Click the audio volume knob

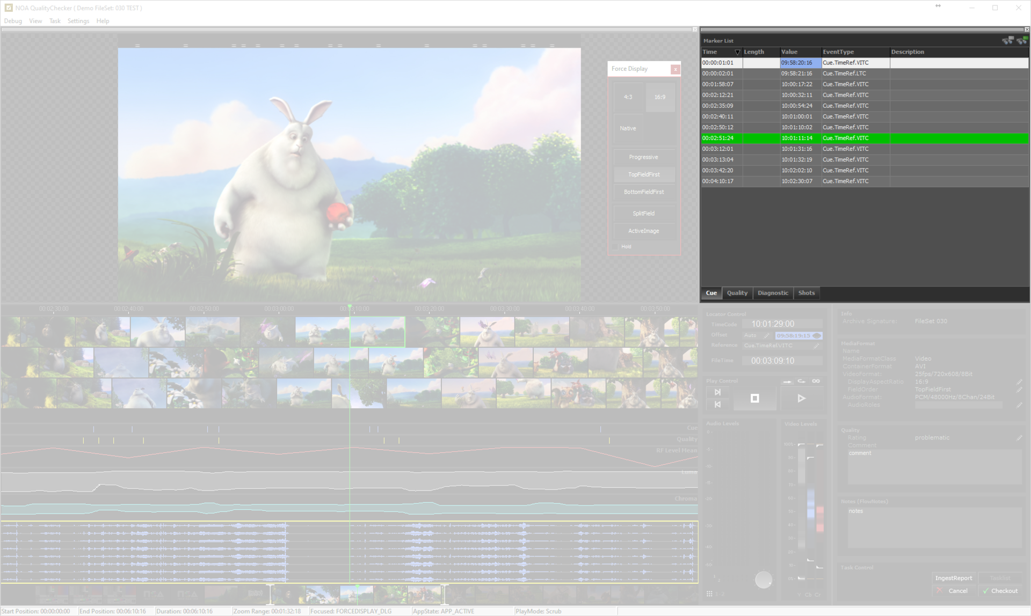[x=763, y=580]
